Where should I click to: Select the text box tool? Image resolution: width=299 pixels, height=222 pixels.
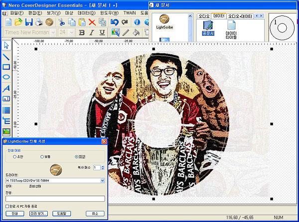6,99
